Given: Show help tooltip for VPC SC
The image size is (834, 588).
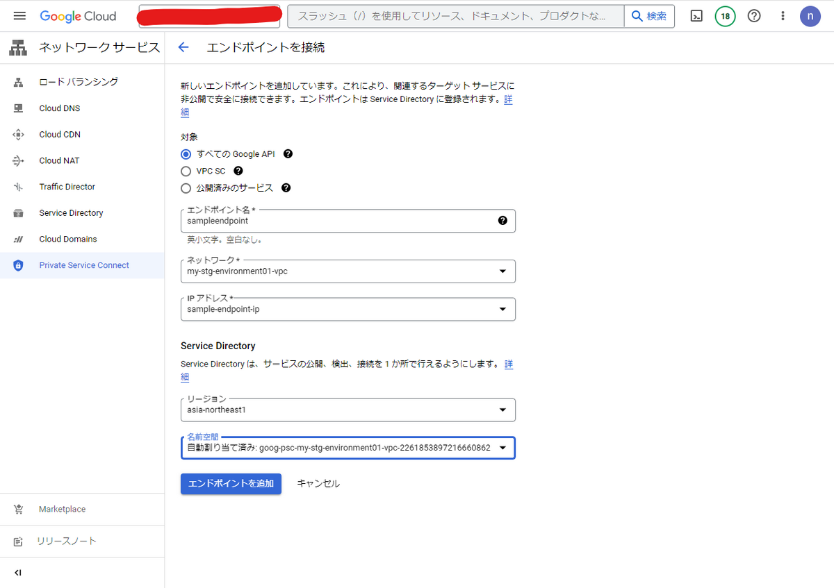Looking at the screenshot, I should pyautogui.click(x=238, y=171).
